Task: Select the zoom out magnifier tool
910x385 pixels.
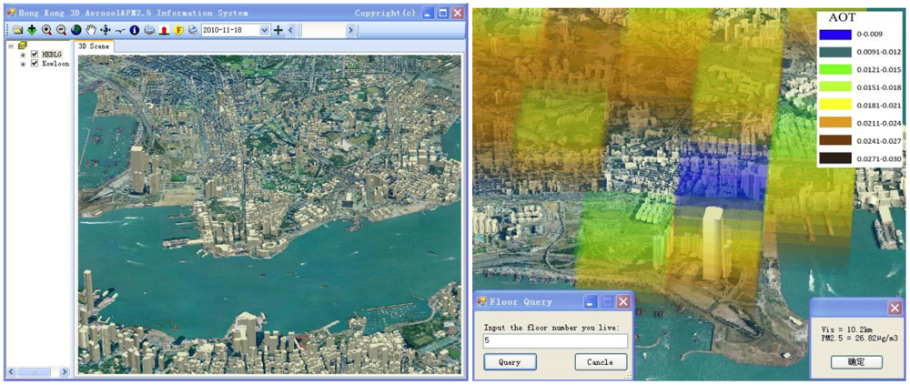Action: pyautogui.click(x=61, y=30)
